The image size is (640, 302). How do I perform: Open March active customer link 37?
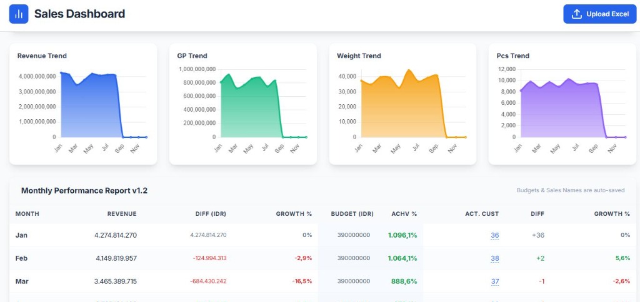pyautogui.click(x=494, y=281)
